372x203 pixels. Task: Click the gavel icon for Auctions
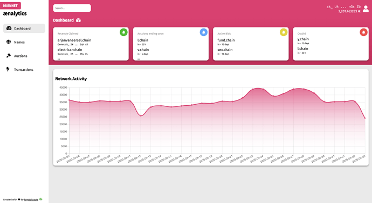click(x=9, y=55)
